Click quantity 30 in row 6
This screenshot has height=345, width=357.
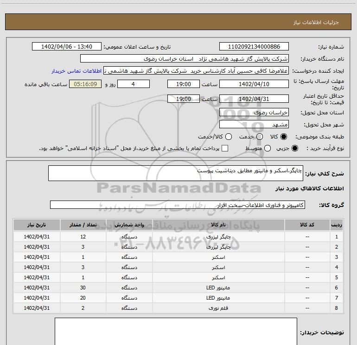tap(83, 288)
